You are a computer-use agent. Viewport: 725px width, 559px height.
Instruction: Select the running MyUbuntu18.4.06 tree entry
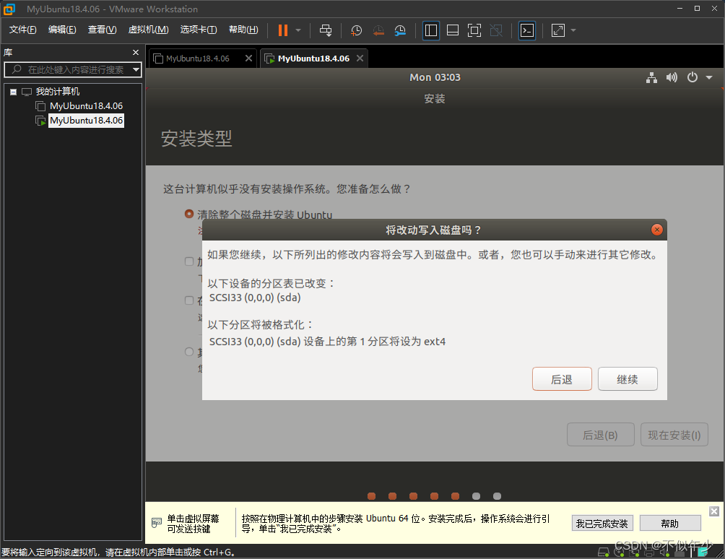[x=86, y=120]
